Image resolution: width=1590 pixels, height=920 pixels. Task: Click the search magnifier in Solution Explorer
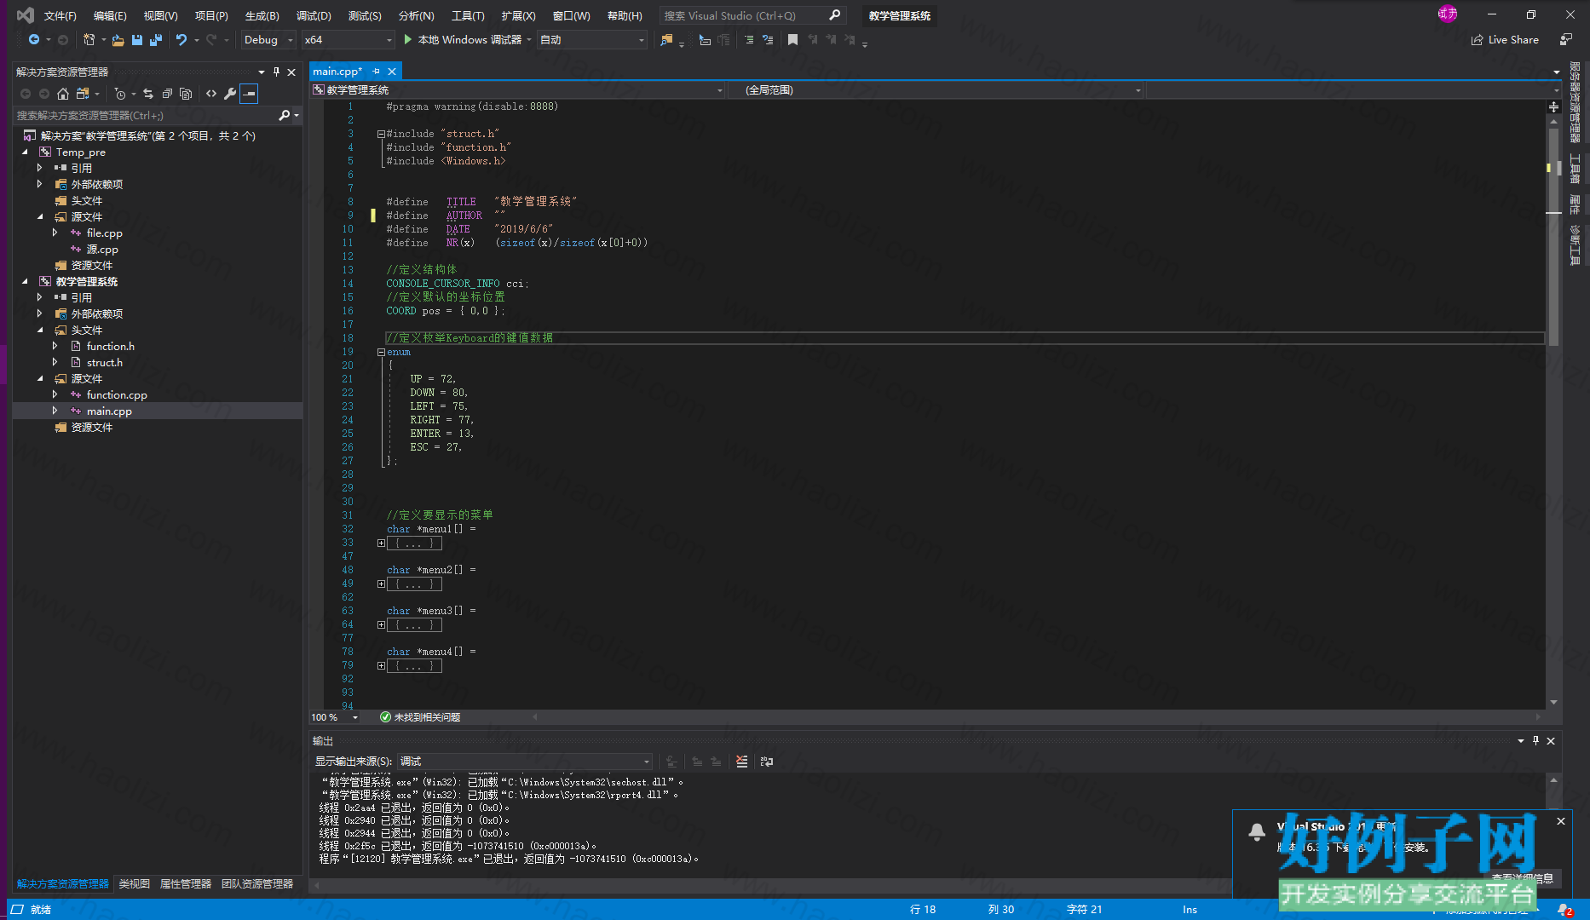point(285,115)
